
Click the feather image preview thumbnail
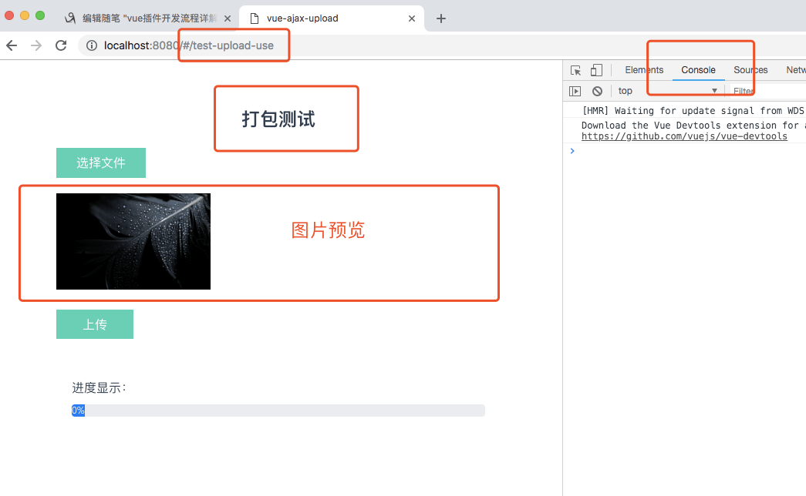[133, 241]
